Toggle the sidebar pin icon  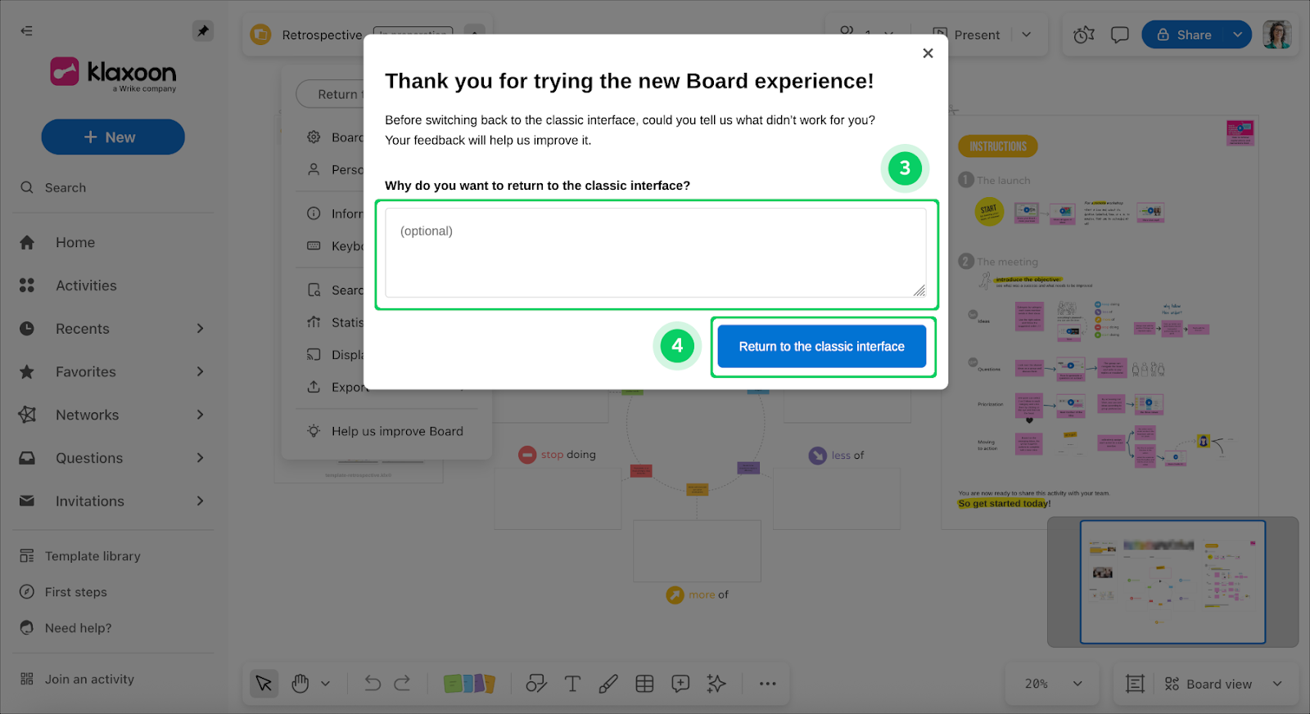coord(202,31)
